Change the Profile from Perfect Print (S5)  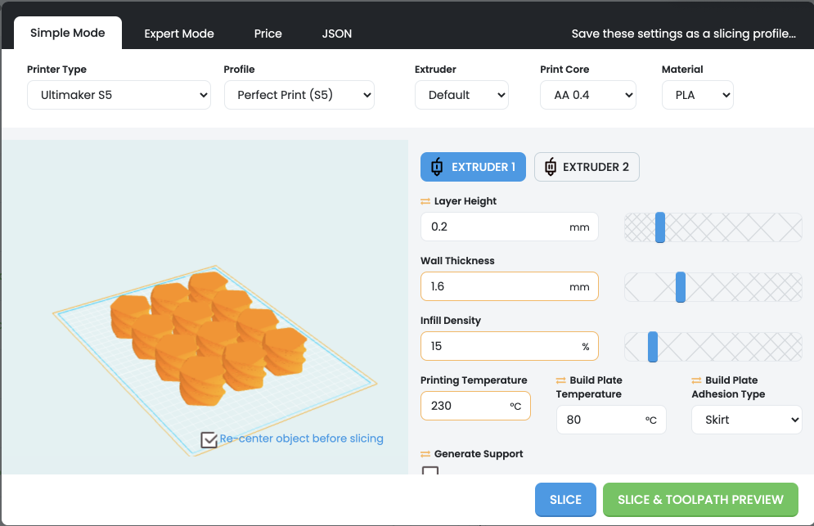[x=299, y=95]
